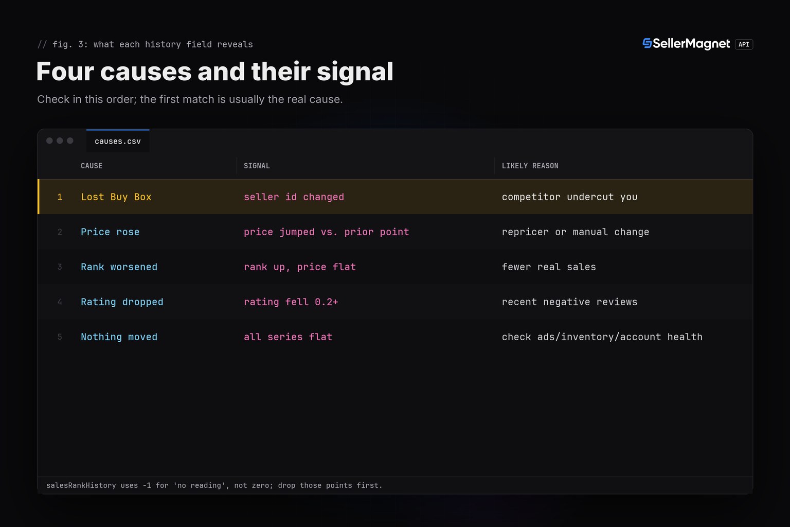Image resolution: width=790 pixels, height=527 pixels.
Task: Click row number 1 in the table
Action: coord(60,197)
